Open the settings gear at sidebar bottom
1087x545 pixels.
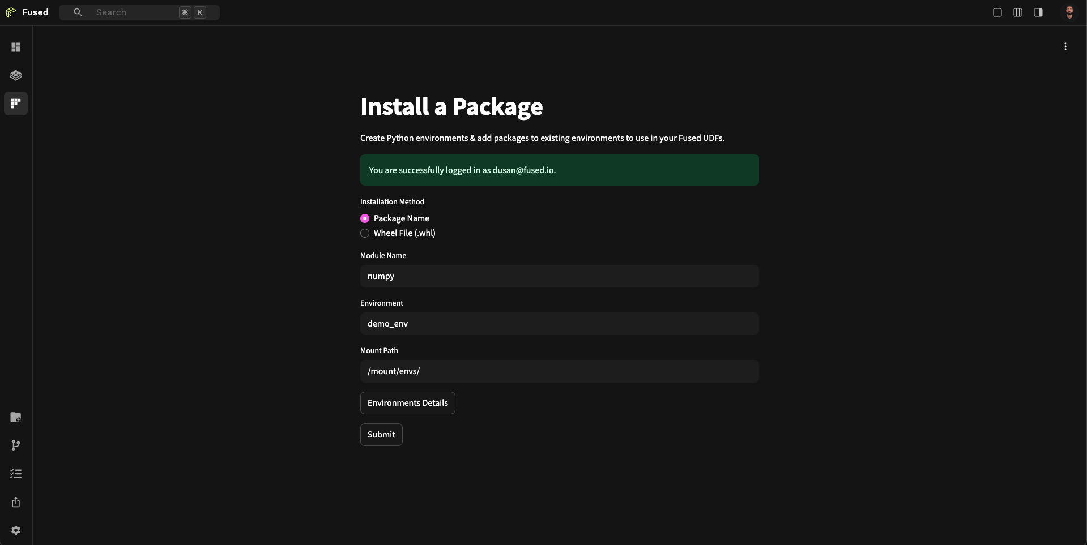pos(15,530)
